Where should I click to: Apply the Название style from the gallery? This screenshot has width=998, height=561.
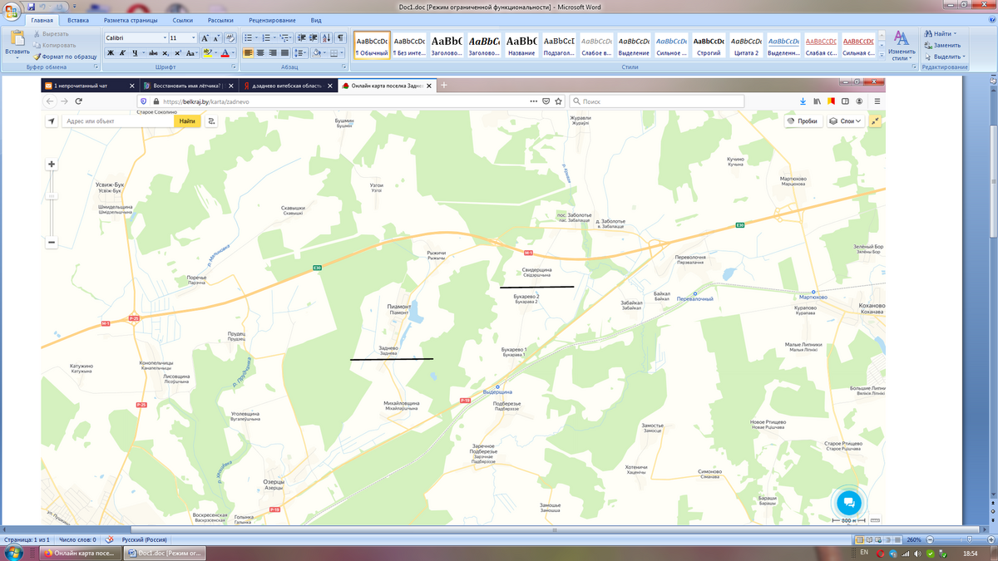[521, 45]
